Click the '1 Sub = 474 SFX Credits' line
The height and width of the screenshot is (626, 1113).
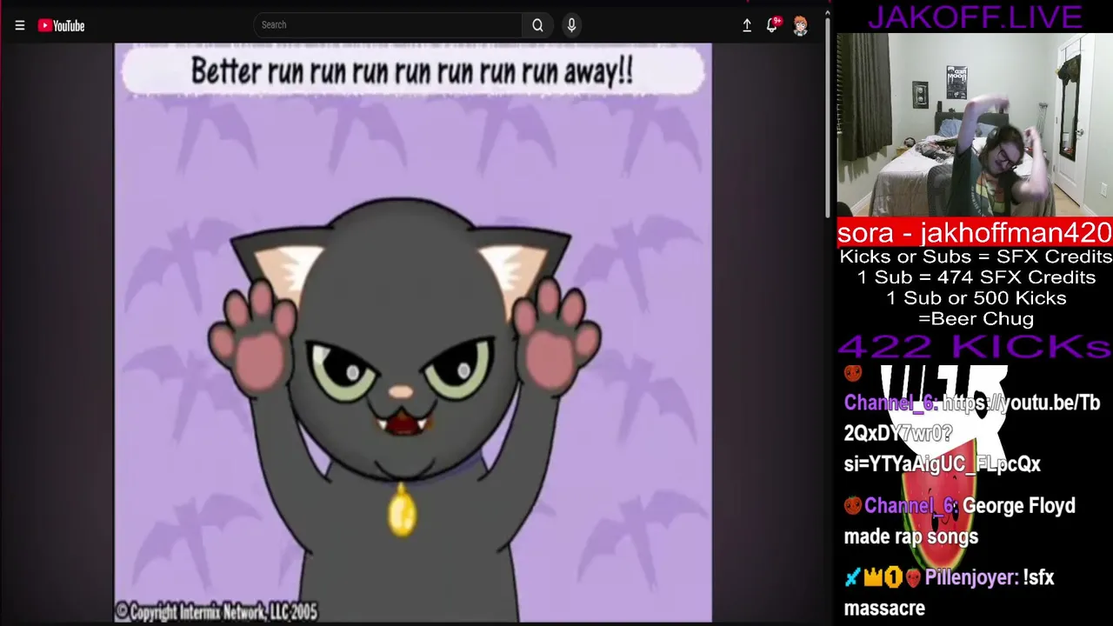pos(976,277)
